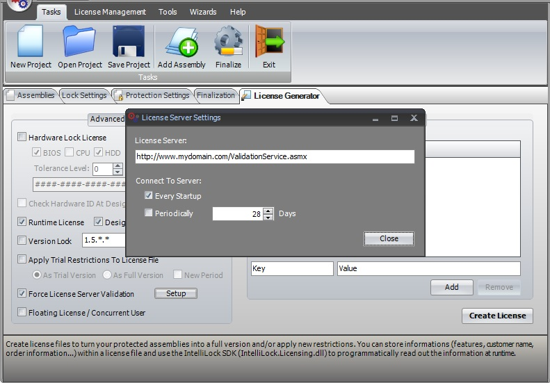Click the Finalize gear icon

tap(228, 42)
